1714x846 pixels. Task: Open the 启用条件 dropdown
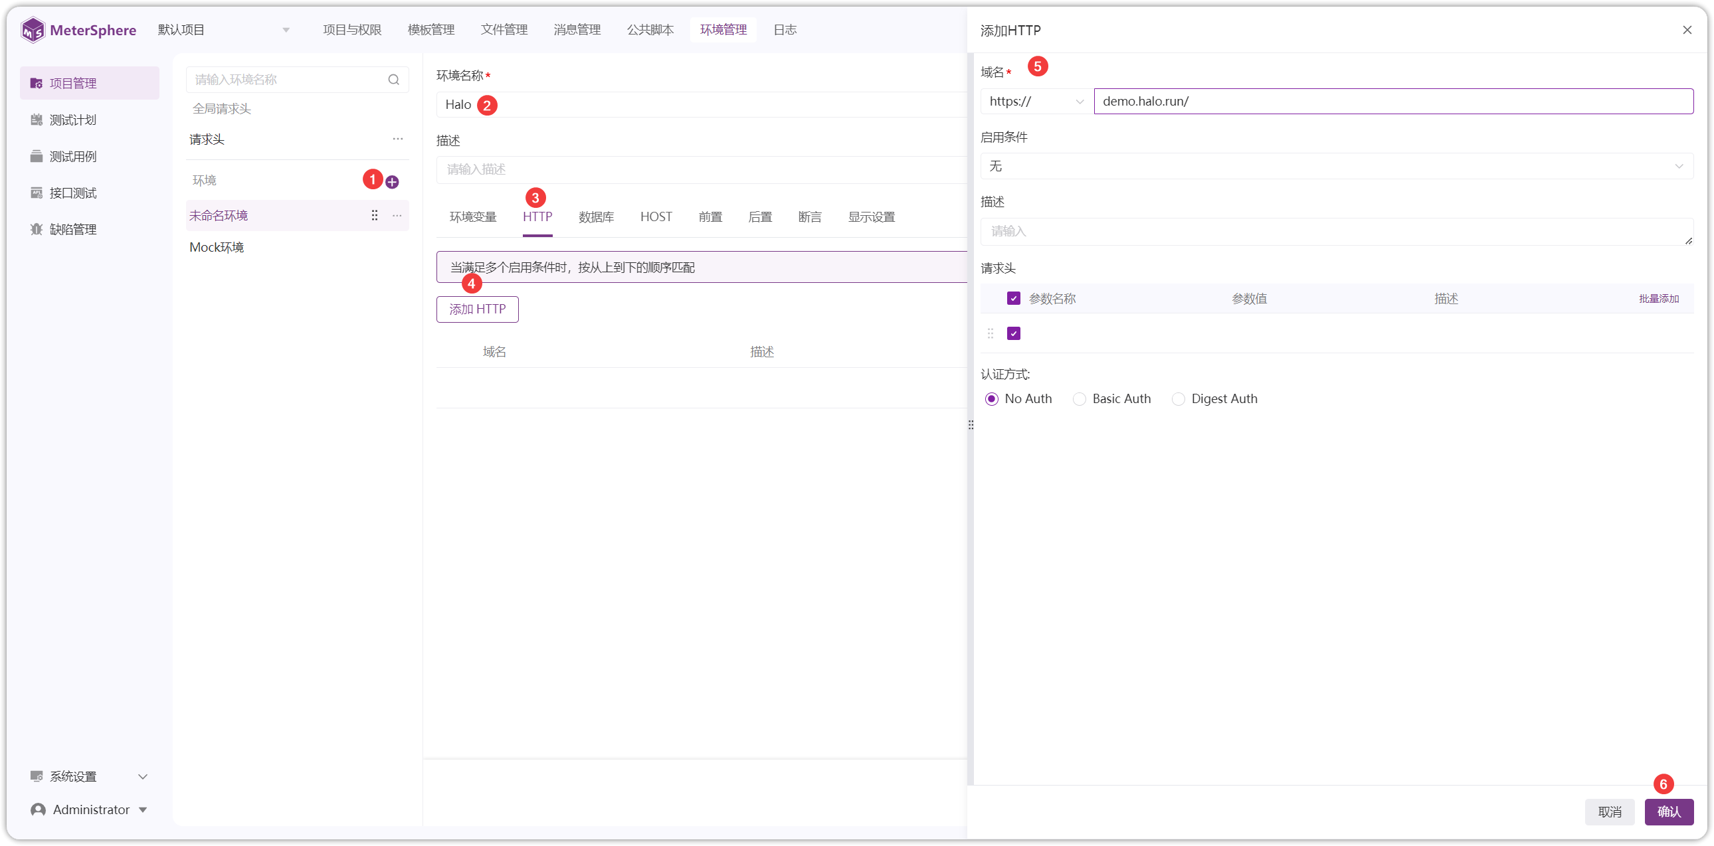tap(1337, 166)
